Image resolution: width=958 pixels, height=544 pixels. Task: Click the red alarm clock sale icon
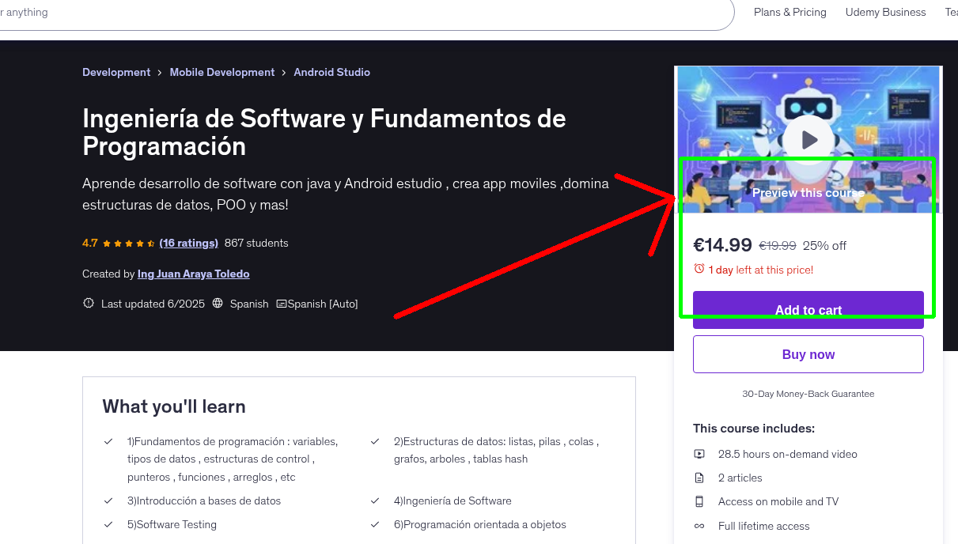[x=699, y=269]
